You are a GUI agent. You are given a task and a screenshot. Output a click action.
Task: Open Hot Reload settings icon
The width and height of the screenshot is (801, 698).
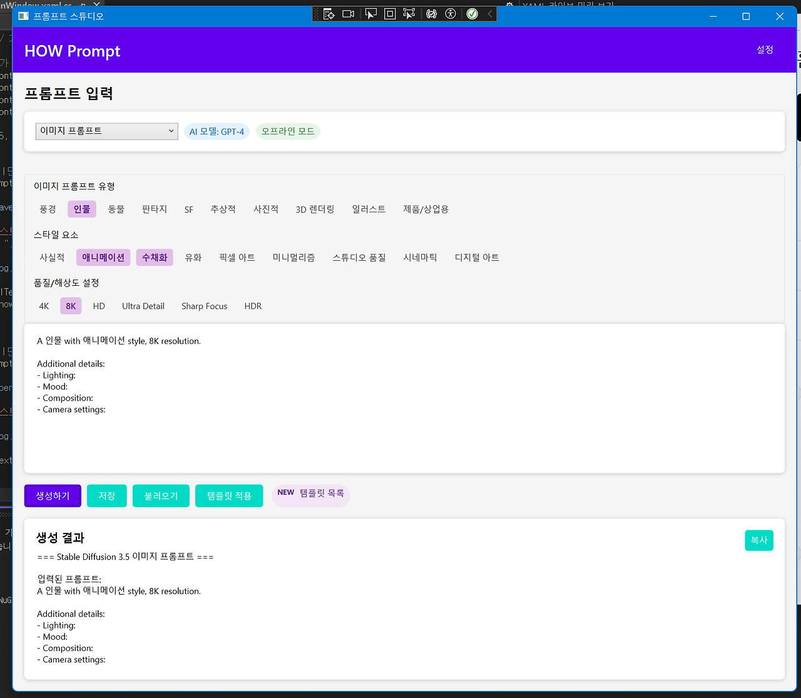[432, 13]
